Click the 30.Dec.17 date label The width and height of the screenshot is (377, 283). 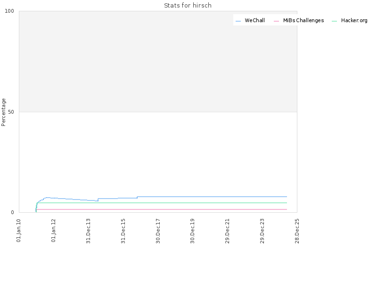click(x=158, y=231)
